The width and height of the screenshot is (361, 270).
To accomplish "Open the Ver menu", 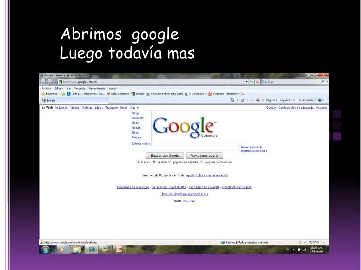I will (x=69, y=88).
